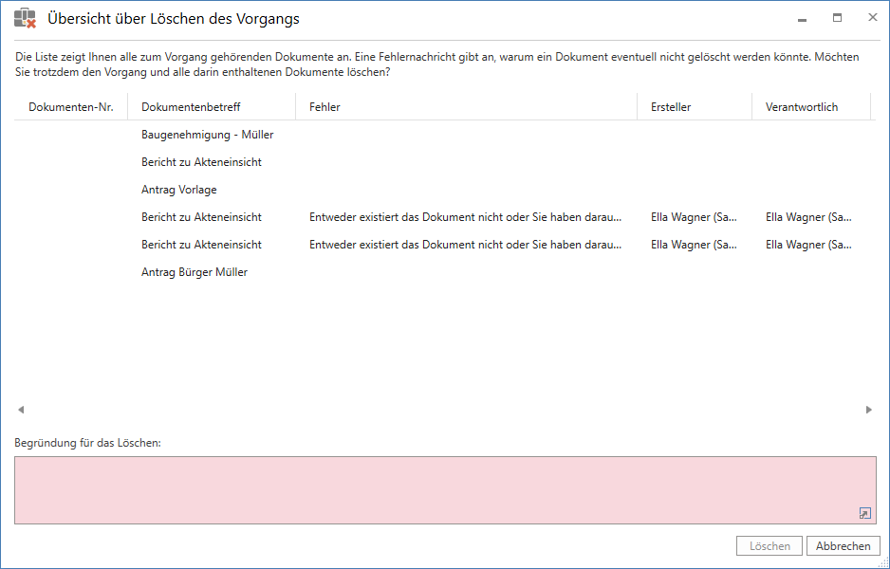The height and width of the screenshot is (569, 890).
Task: Select the Fehler column header
Action: coord(467,106)
